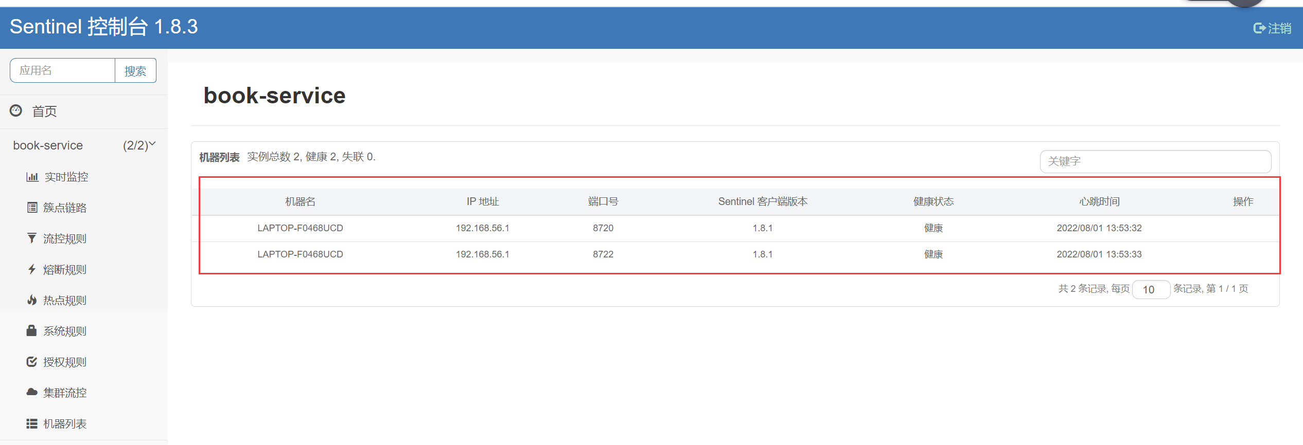The width and height of the screenshot is (1303, 445).
Task: Click the check-square icon for 授权规则
Action: click(x=32, y=362)
